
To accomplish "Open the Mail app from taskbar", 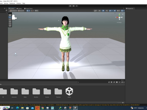I will [32, 108].
